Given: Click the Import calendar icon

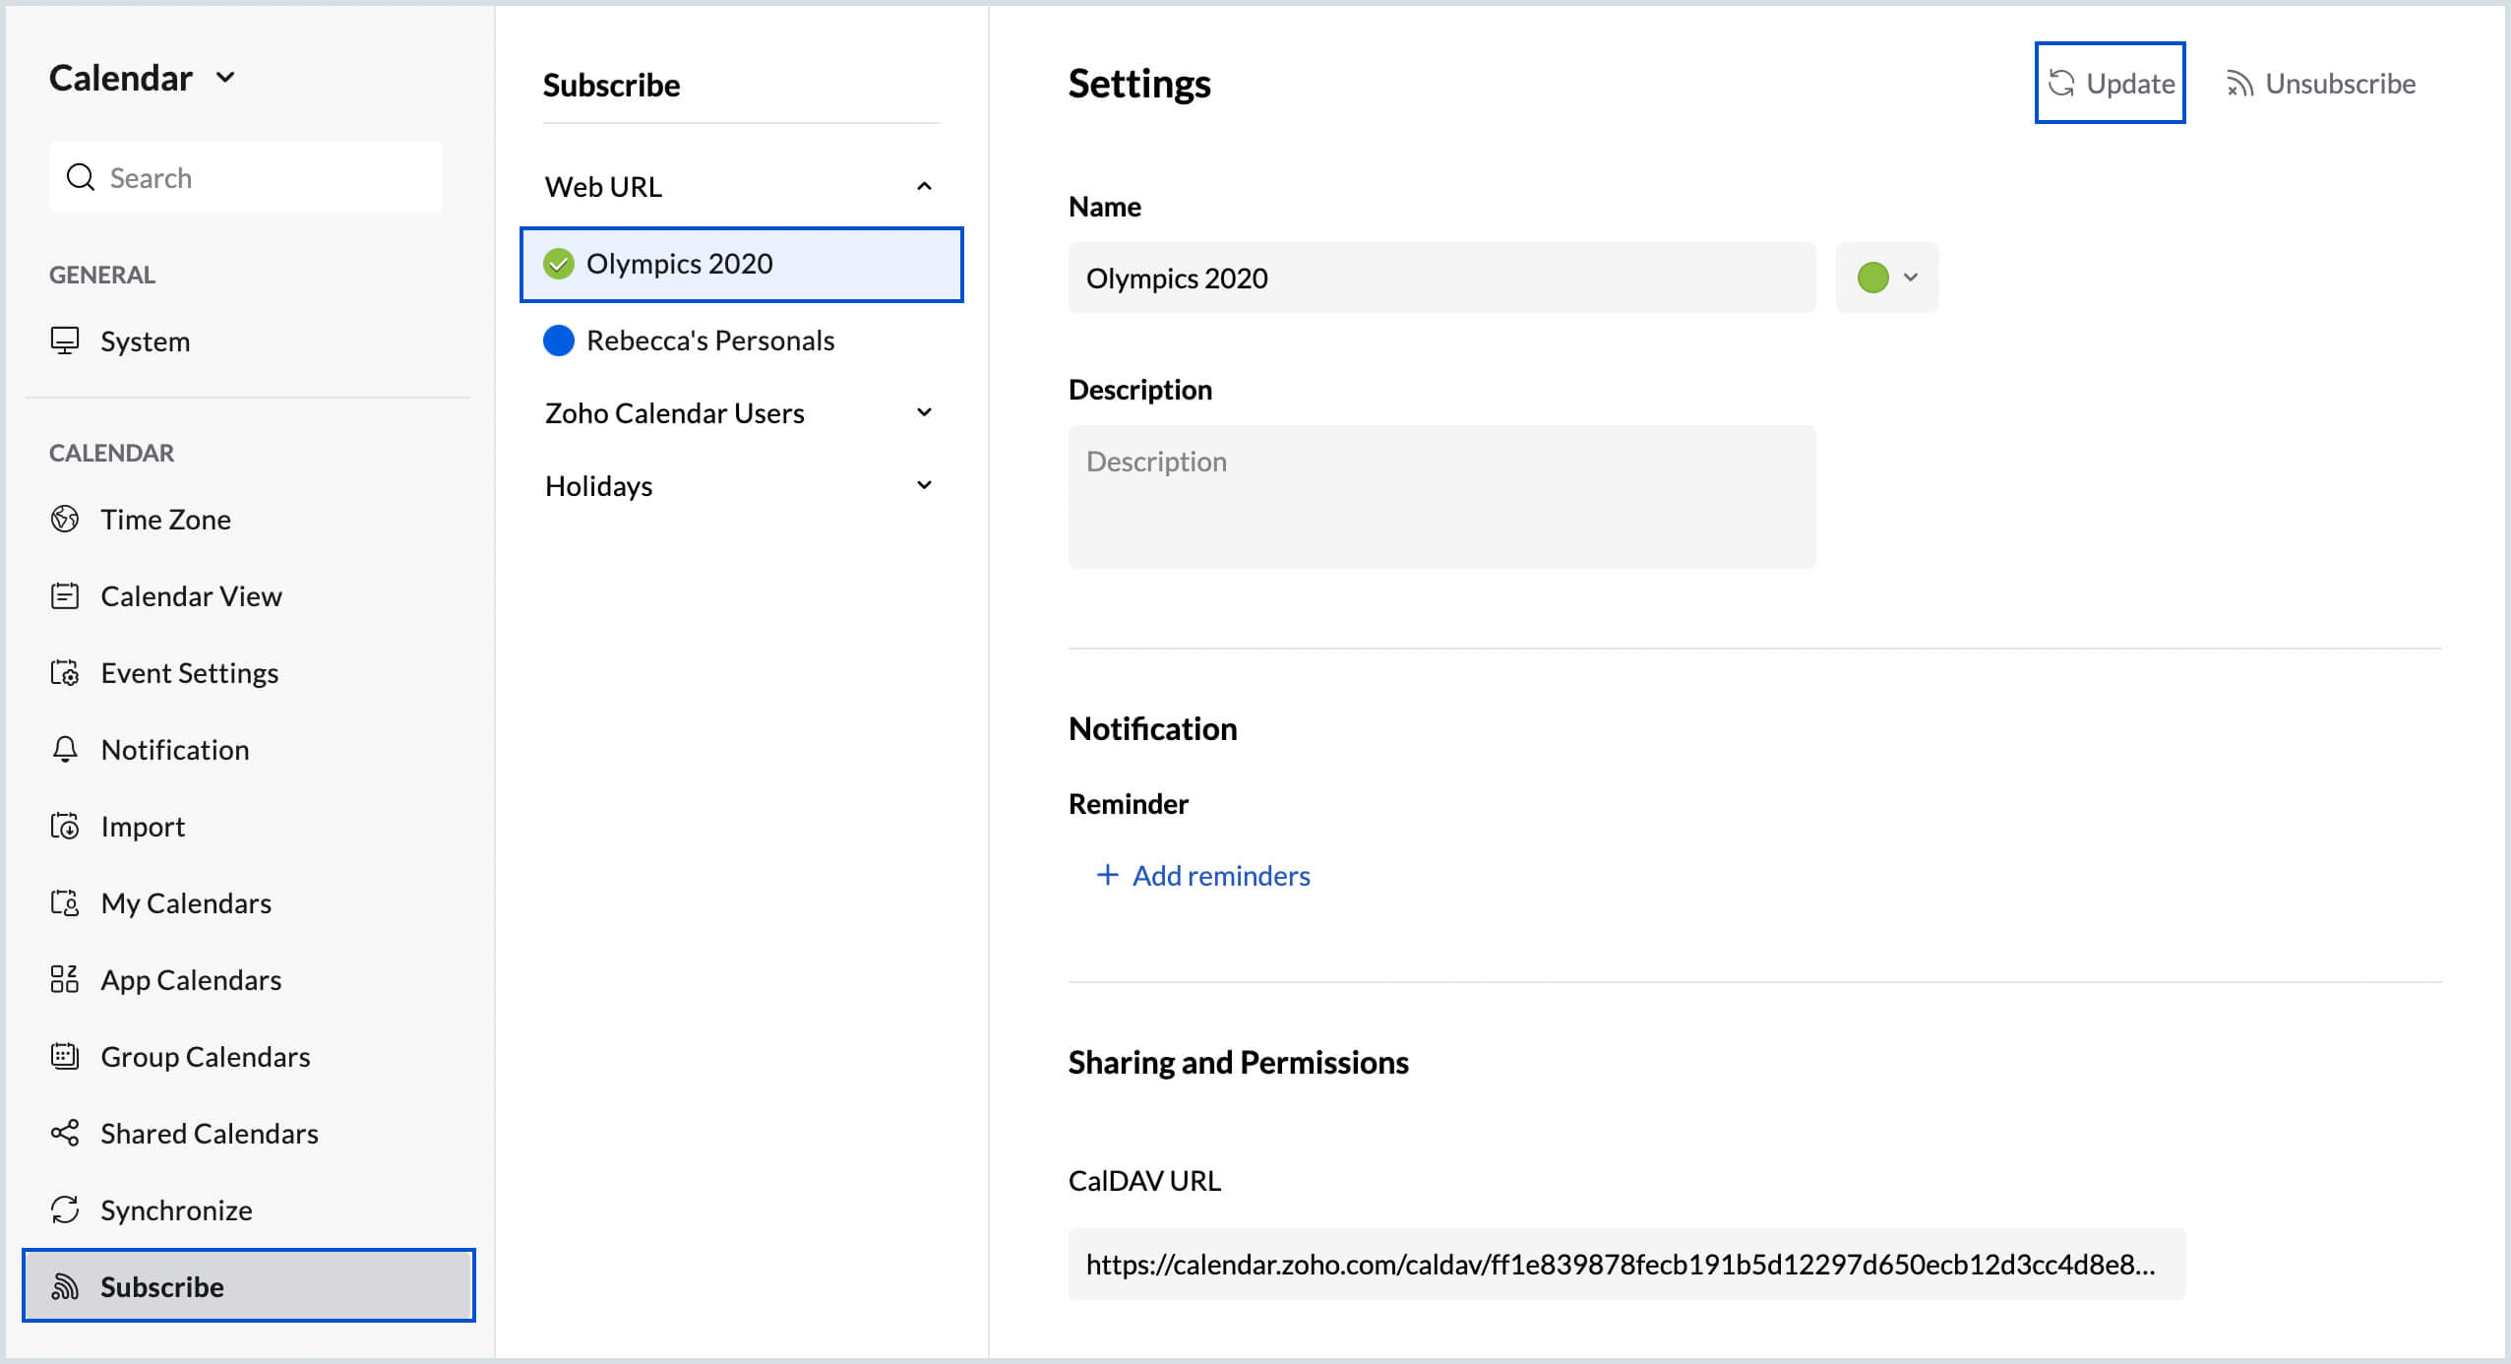Looking at the screenshot, I should point(65,826).
